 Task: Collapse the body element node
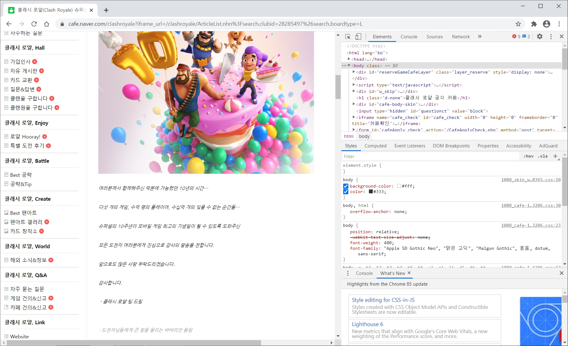pyautogui.click(x=349, y=66)
